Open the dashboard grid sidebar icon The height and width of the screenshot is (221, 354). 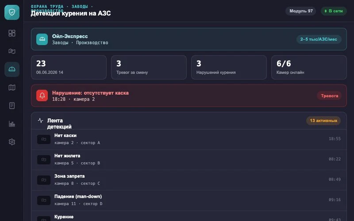tap(12, 33)
